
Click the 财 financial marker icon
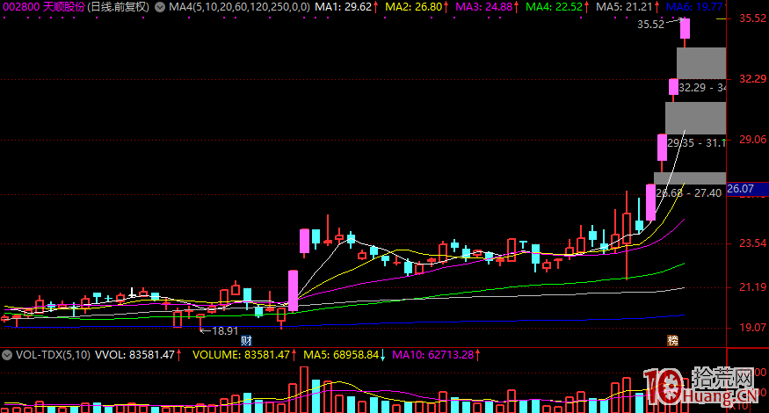[x=246, y=341]
